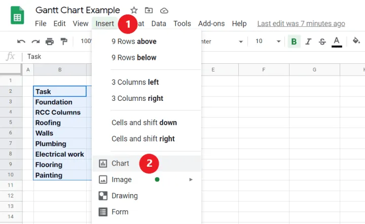365x224 pixels.
Task: Choose Cells and shift down
Action: click(147, 123)
